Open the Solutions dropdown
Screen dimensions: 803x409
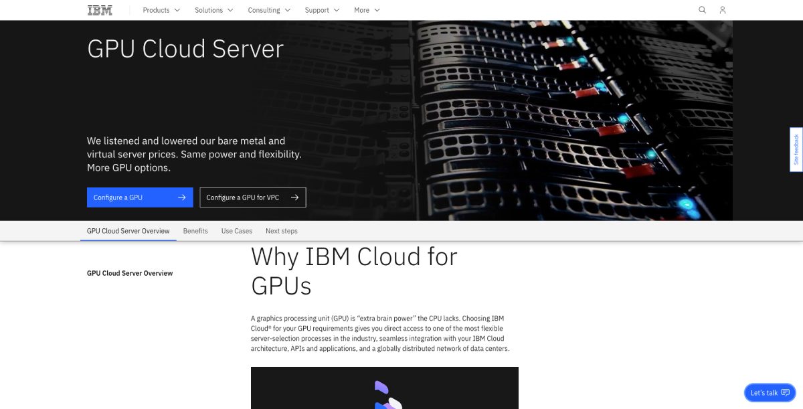point(213,10)
